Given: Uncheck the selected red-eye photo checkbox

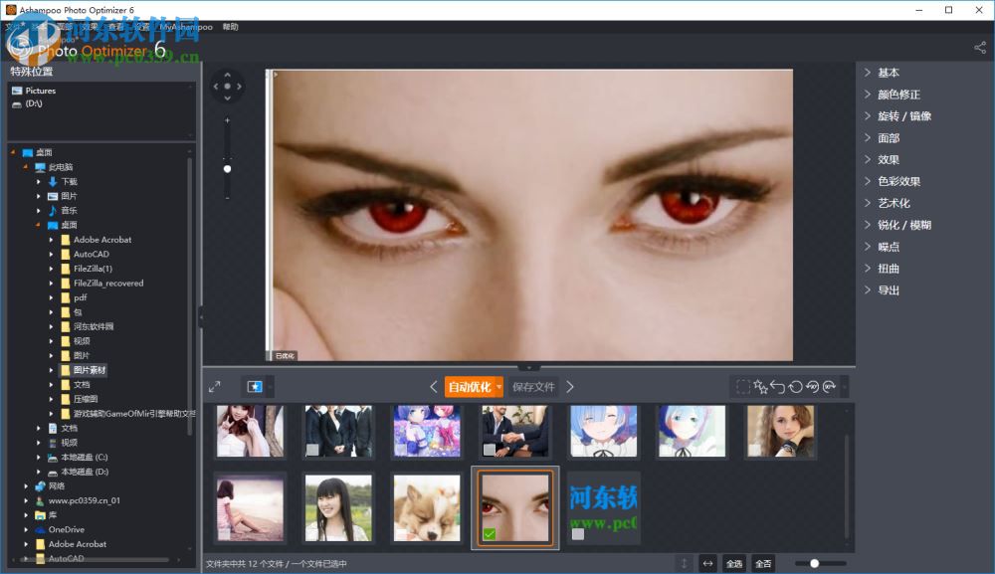Looking at the screenshot, I should click(x=491, y=535).
